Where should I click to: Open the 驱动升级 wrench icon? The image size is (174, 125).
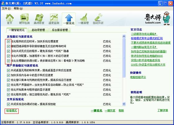click(x=98, y=19)
